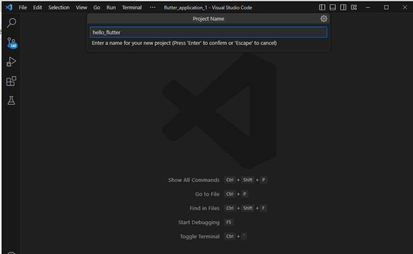This screenshot has height=254, width=413.
Task: Open the Selection menu
Action: pos(59,7)
